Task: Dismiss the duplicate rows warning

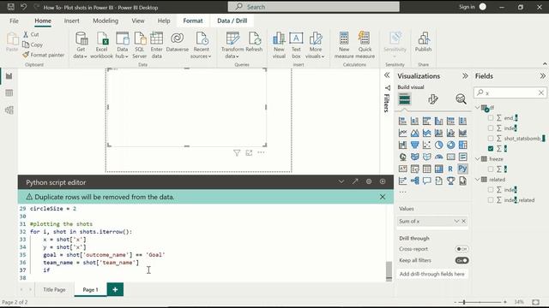Action: pyautogui.click(x=383, y=197)
